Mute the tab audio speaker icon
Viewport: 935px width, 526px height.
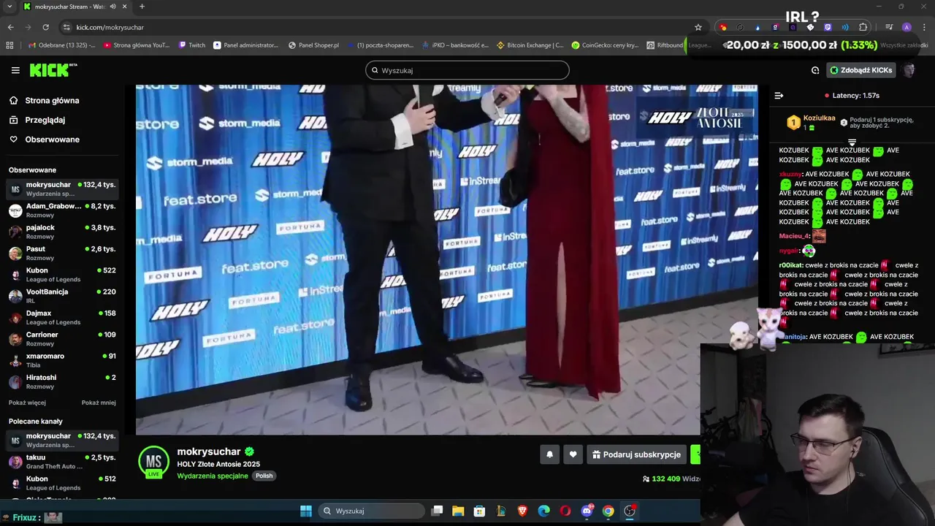(x=112, y=7)
